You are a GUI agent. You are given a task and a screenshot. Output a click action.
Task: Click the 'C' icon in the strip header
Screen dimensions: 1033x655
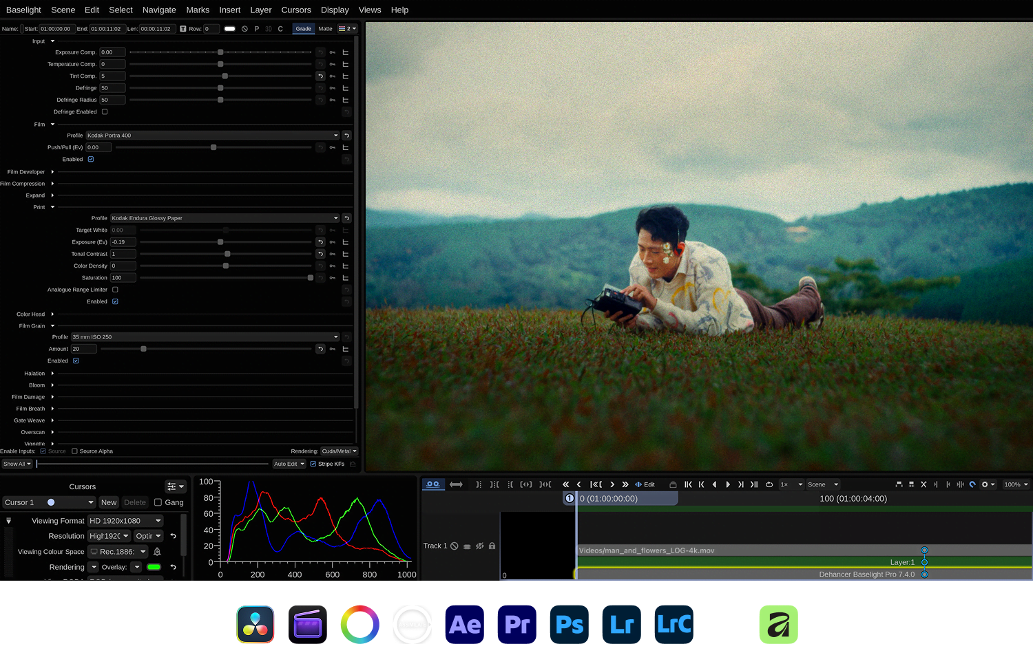[x=280, y=29]
